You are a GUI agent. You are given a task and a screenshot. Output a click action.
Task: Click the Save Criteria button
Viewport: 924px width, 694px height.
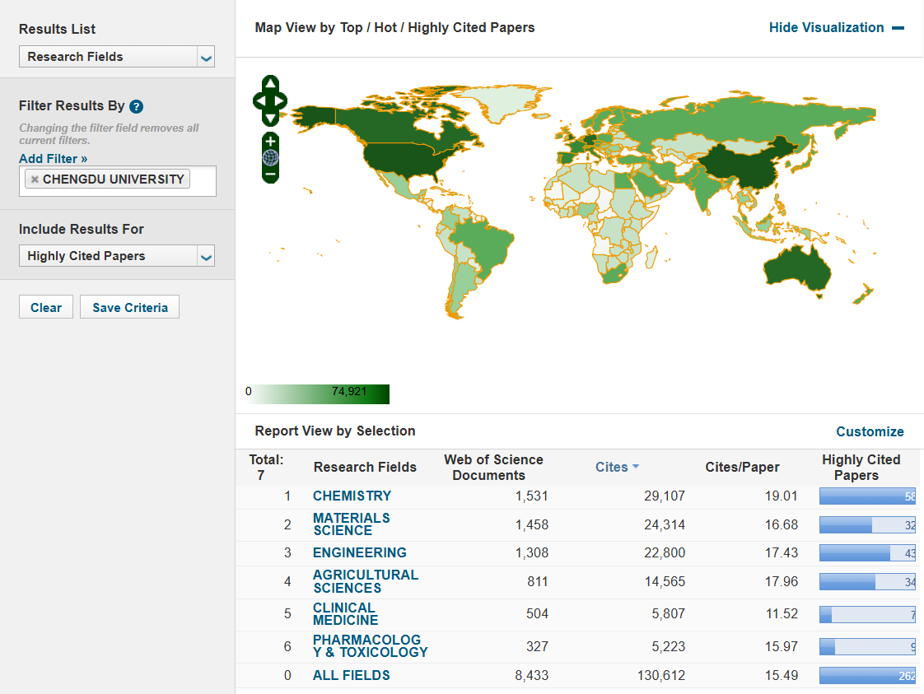point(129,307)
